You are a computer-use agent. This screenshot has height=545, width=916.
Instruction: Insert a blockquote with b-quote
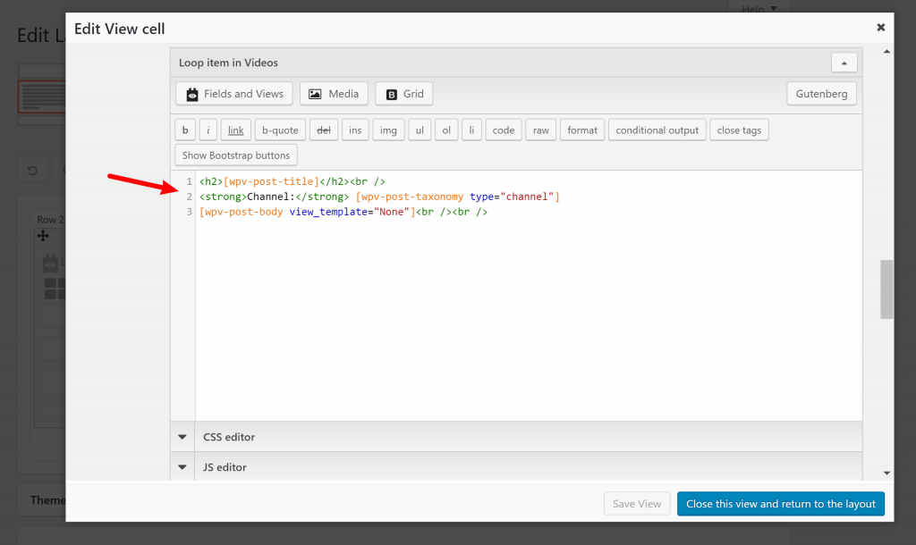point(280,130)
